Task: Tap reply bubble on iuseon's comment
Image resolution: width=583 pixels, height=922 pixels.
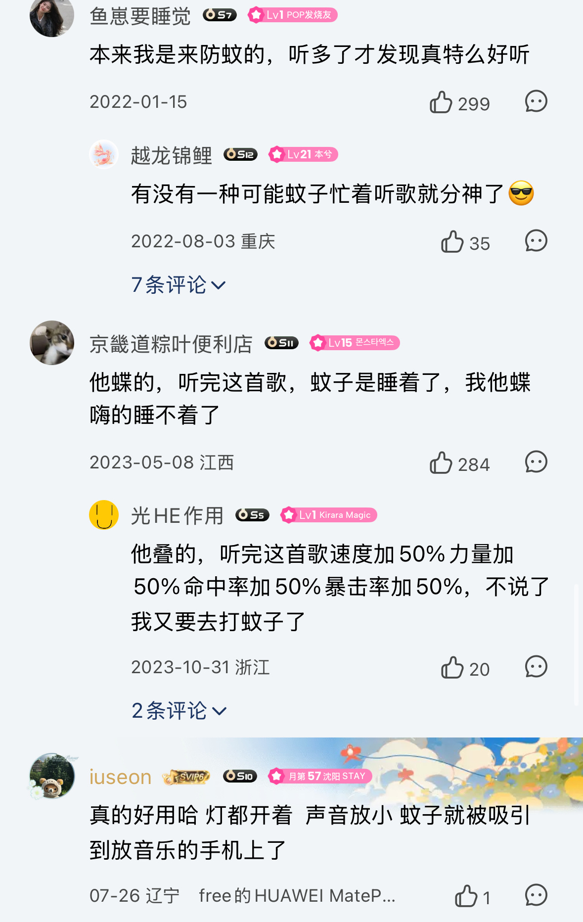Action: [x=536, y=895]
